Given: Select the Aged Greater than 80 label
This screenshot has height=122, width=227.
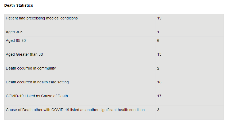Looking at the screenshot, I should point(24,55).
